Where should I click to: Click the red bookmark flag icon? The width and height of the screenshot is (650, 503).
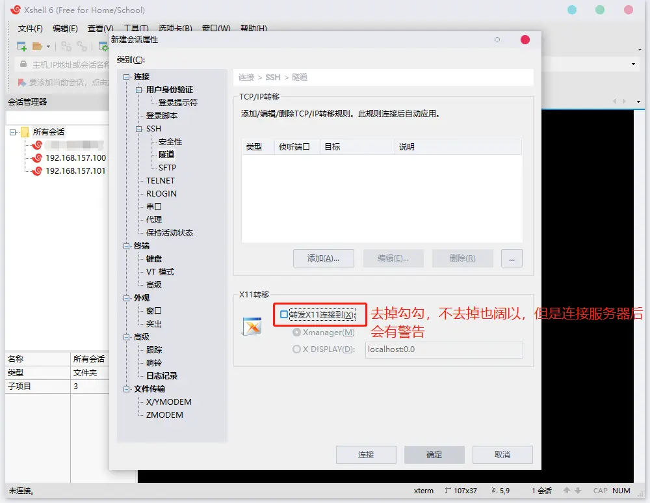[x=21, y=82]
